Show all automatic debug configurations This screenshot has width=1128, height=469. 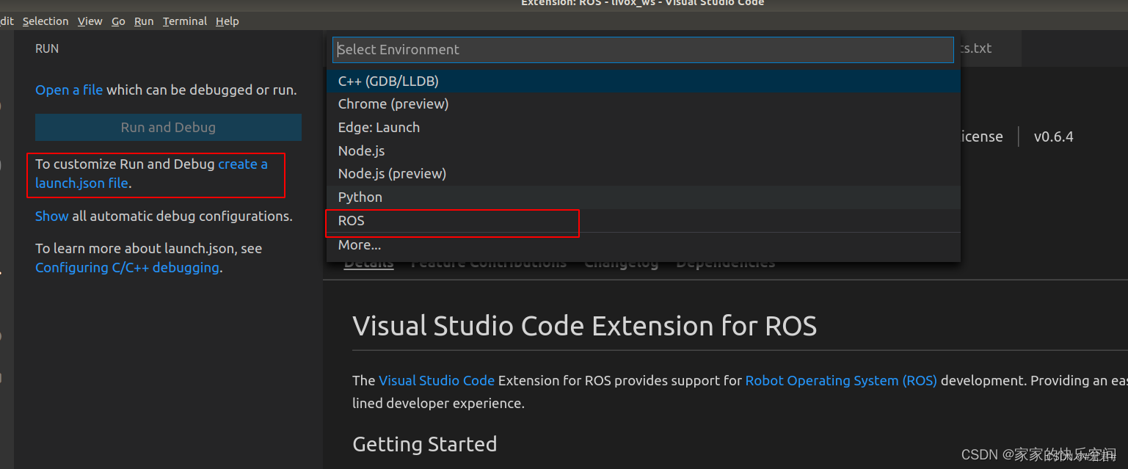pos(51,216)
